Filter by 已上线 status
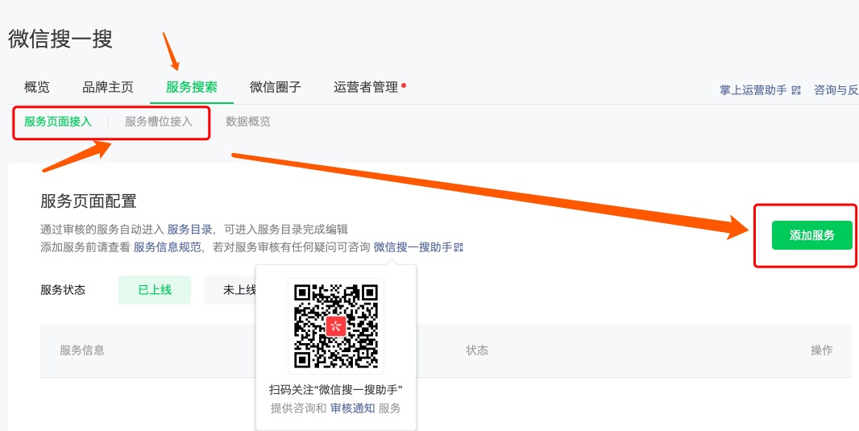This screenshot has height=431, width=859. (155, 290)
